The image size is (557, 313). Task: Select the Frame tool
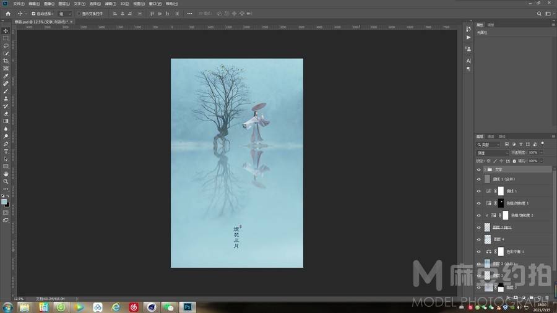(x=6, y=69)
